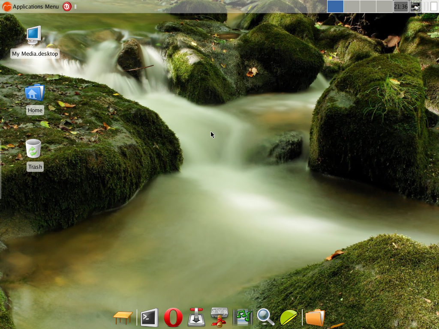Click the red power/logout button in the top panel
439x329 pixels.
click(67, 6)
